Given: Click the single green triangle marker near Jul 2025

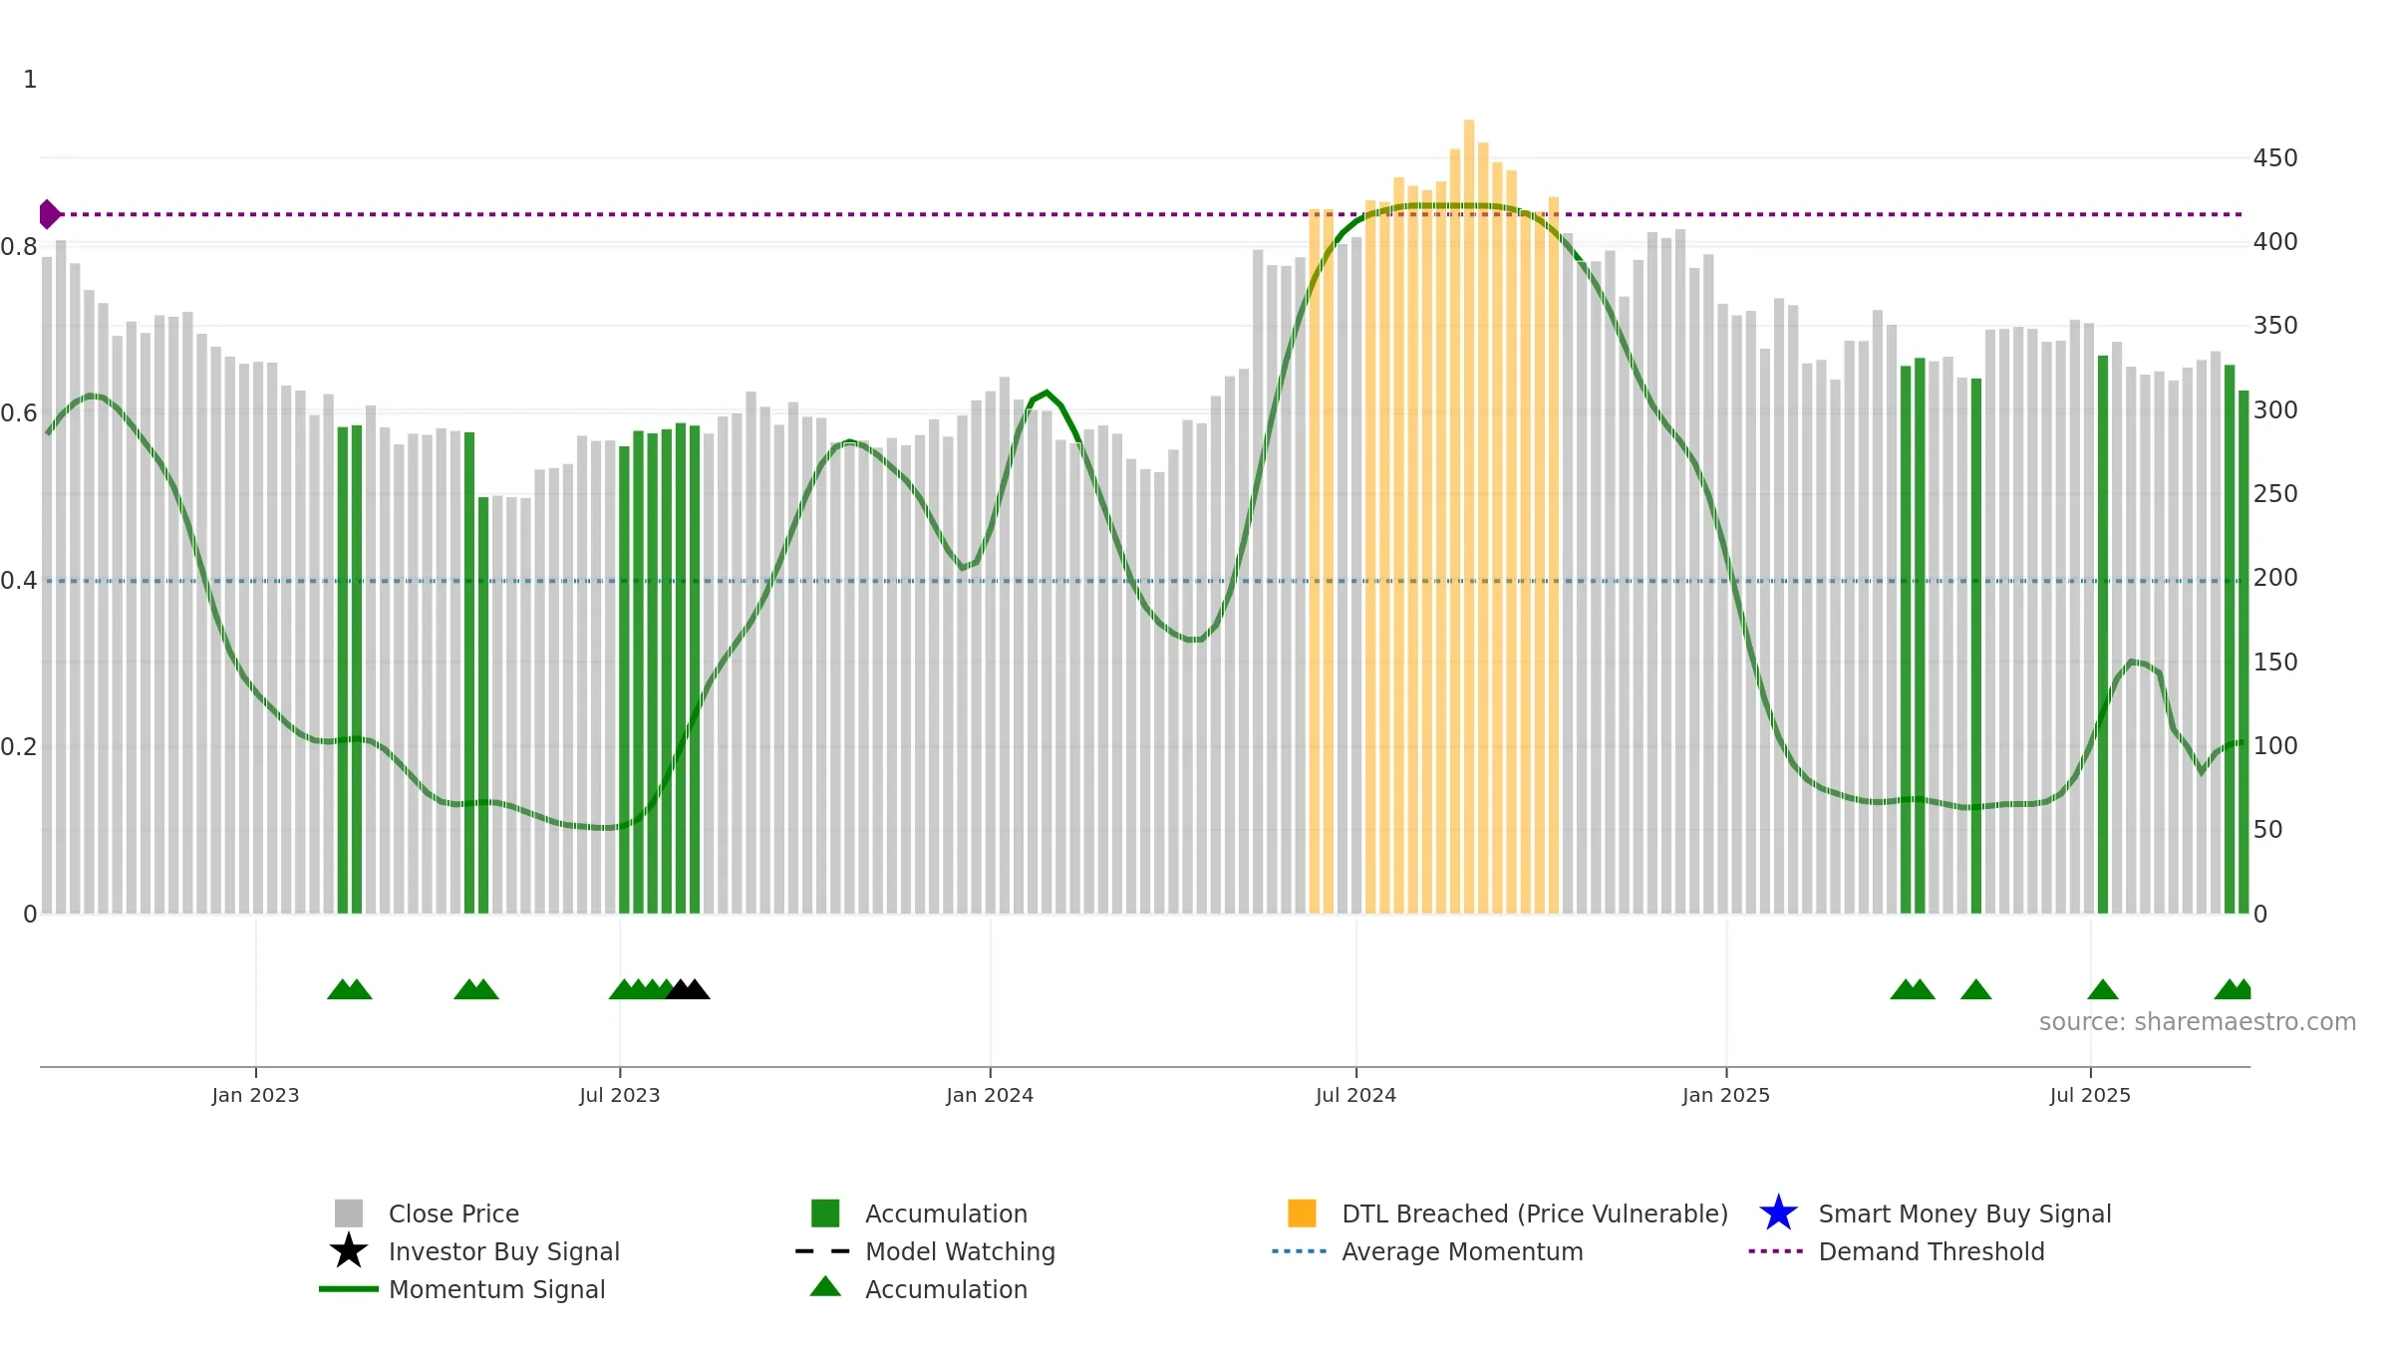Looking at the screenshot, I should [2103, 989].
